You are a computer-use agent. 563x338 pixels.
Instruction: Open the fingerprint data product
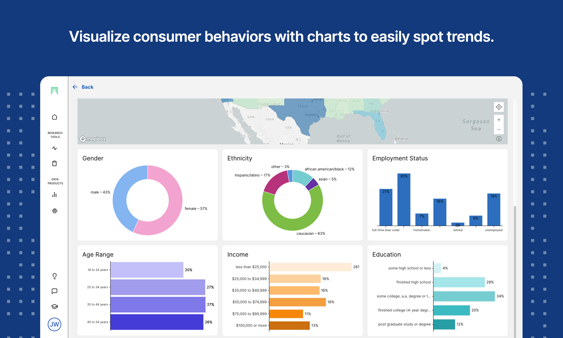[55, 211]
